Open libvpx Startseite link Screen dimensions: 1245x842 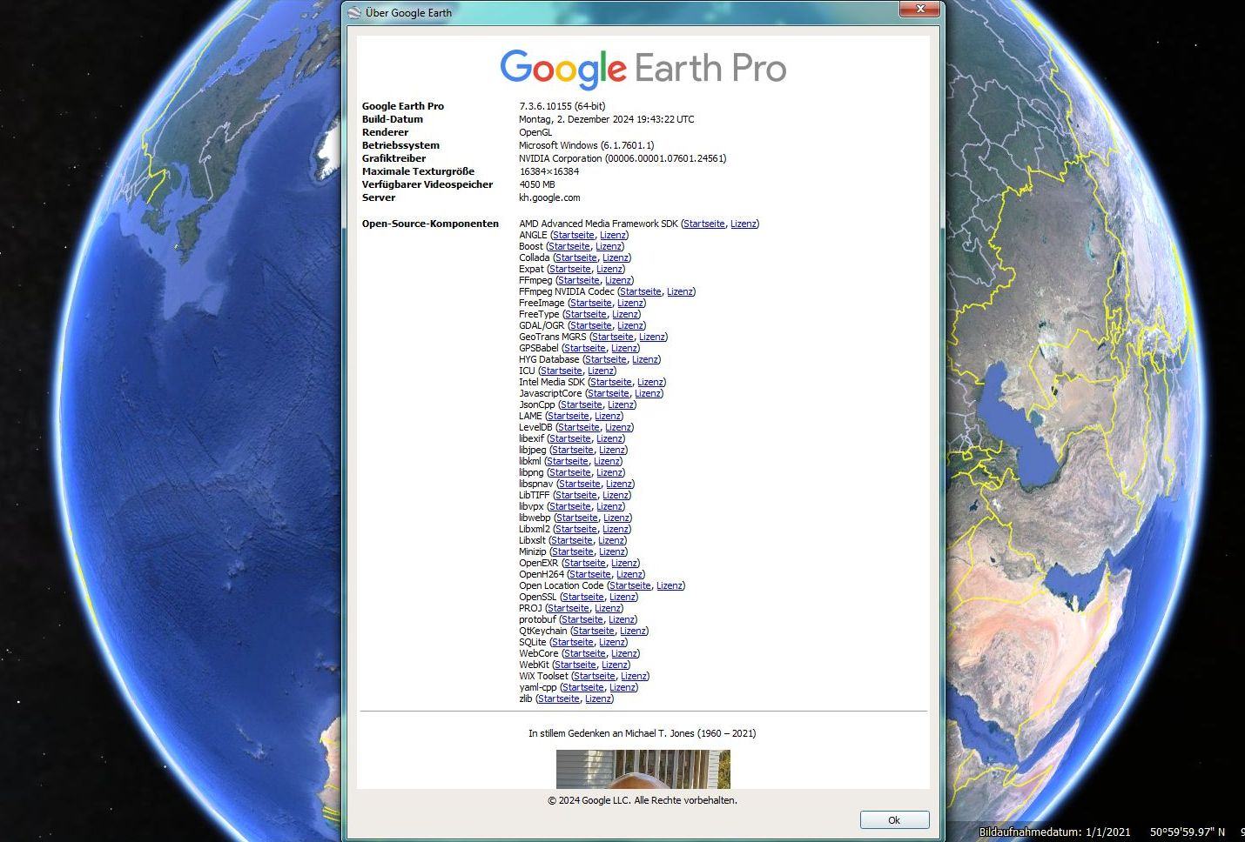570,506
